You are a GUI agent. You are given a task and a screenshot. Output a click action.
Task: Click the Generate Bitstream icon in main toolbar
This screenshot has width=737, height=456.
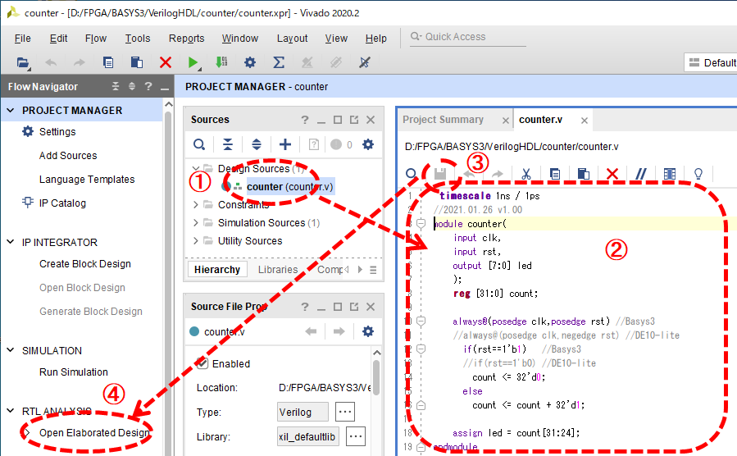pos(221,62)
